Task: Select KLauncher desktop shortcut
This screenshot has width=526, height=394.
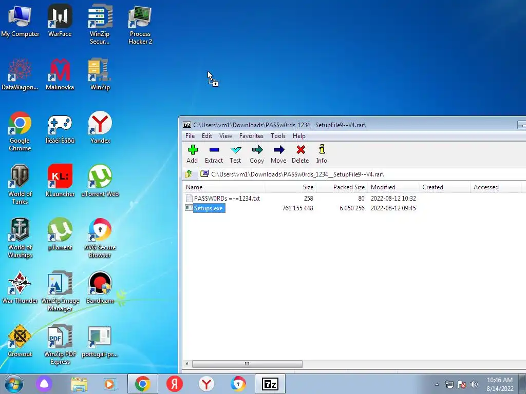Action: [x=60, y=181]
